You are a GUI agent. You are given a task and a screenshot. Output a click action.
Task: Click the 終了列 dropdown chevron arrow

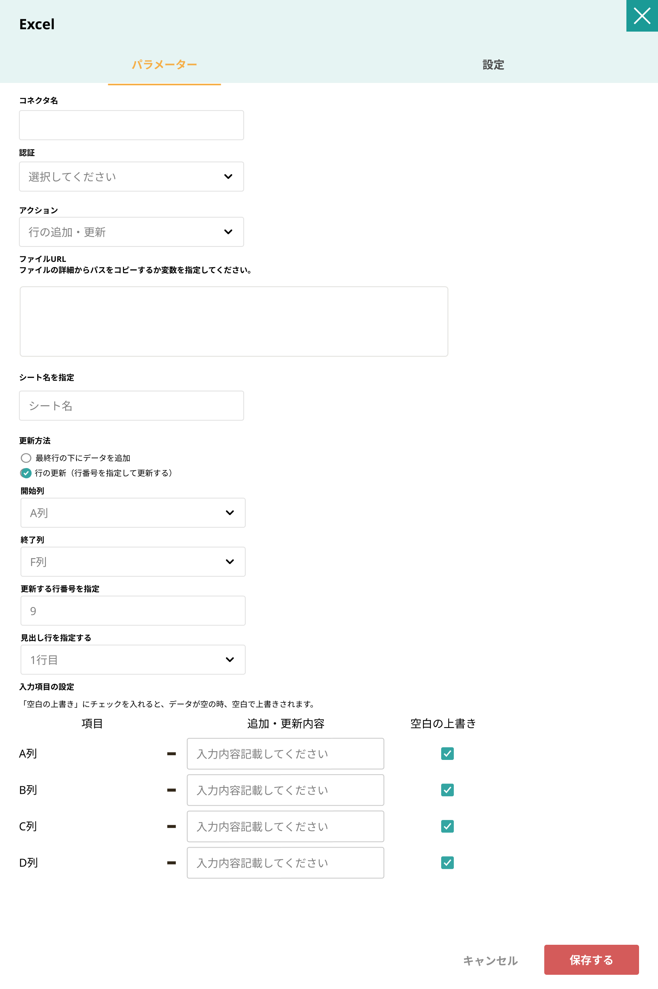coord(230,562)
